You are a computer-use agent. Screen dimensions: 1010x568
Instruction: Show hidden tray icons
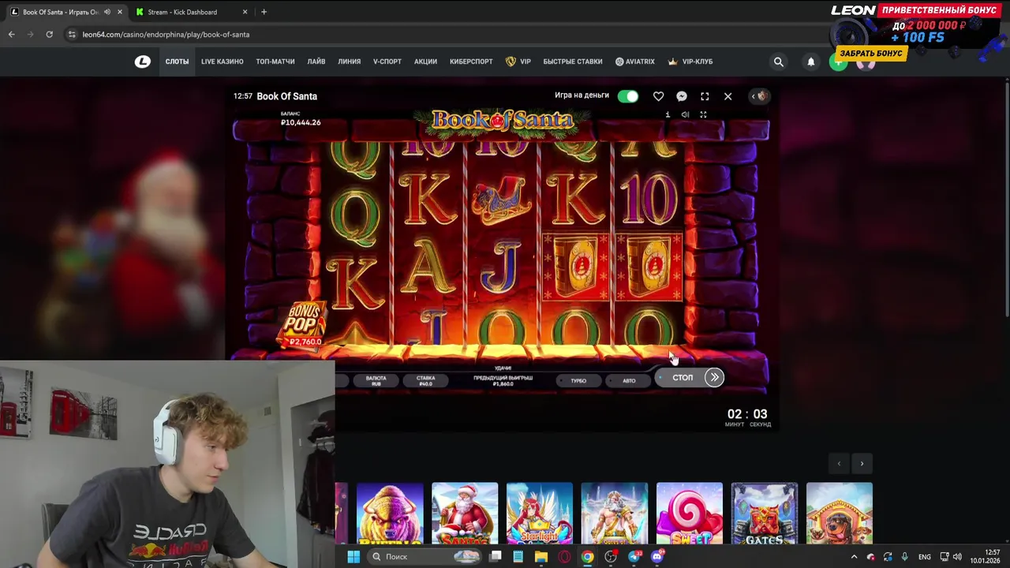854,557
